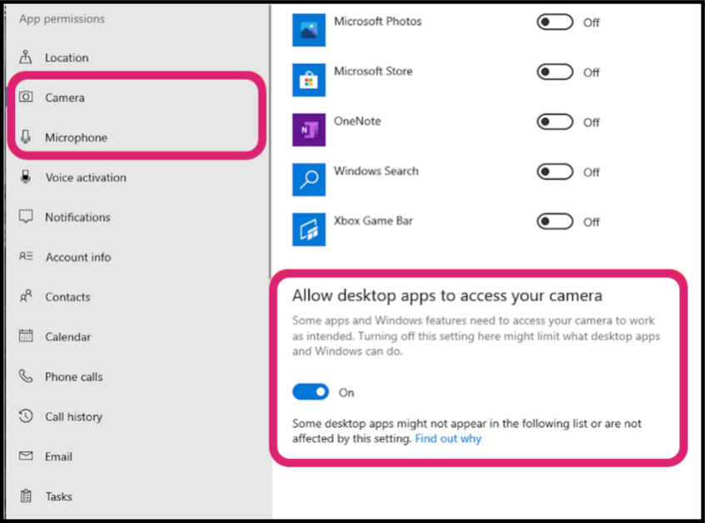Toggle camera access for Windows Search
This screenshot has height=523, width=705.
(555, 171)
